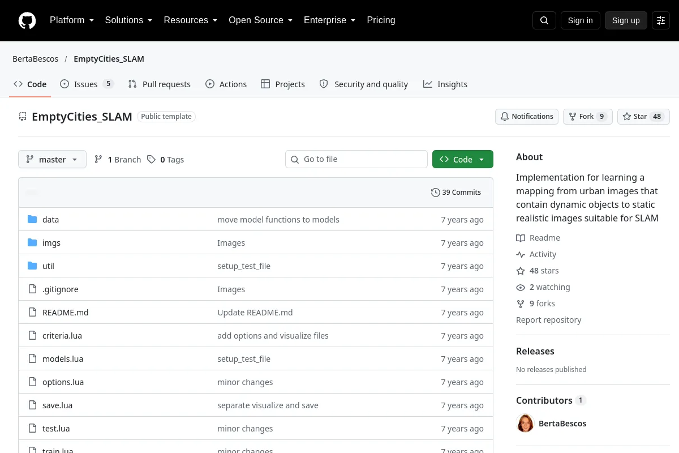The width and height of the screenshot is (679, 453).
Task: Switch to the Actions tab
Action: (226, 84)
